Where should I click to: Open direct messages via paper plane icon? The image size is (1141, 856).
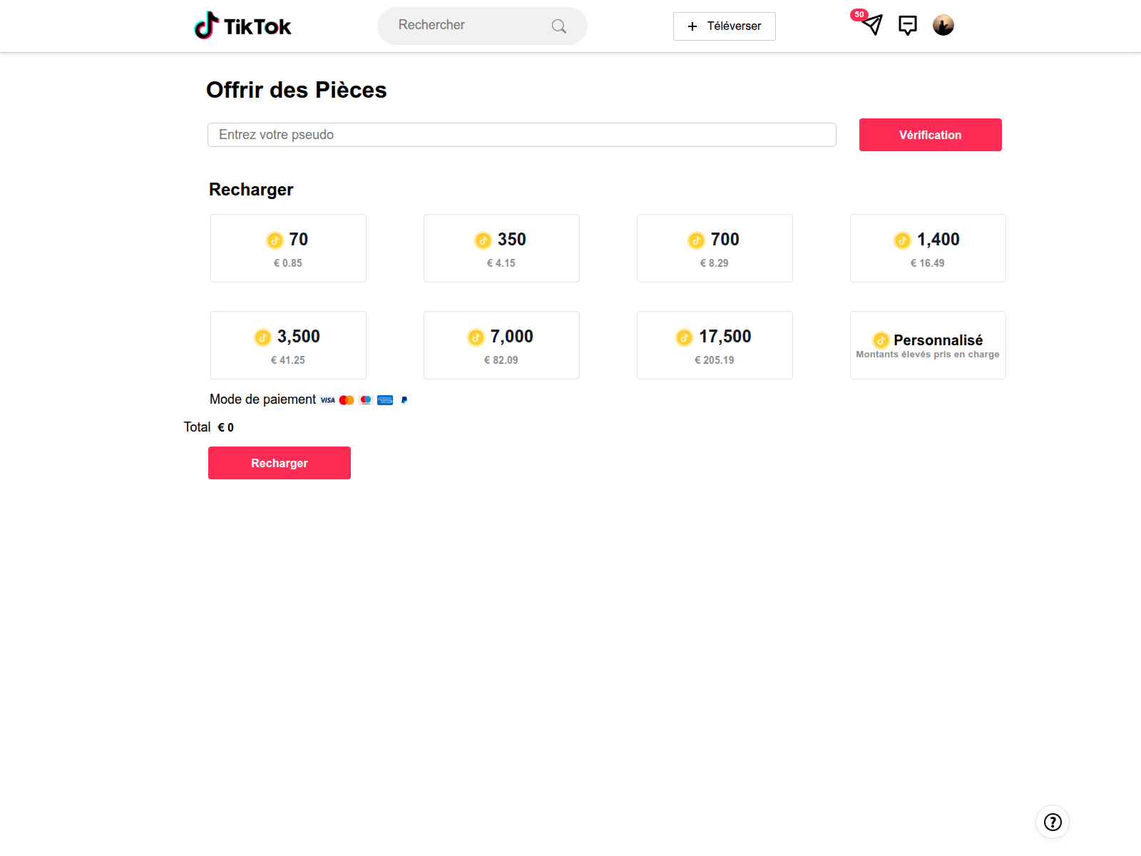click(x=871, y=26)
